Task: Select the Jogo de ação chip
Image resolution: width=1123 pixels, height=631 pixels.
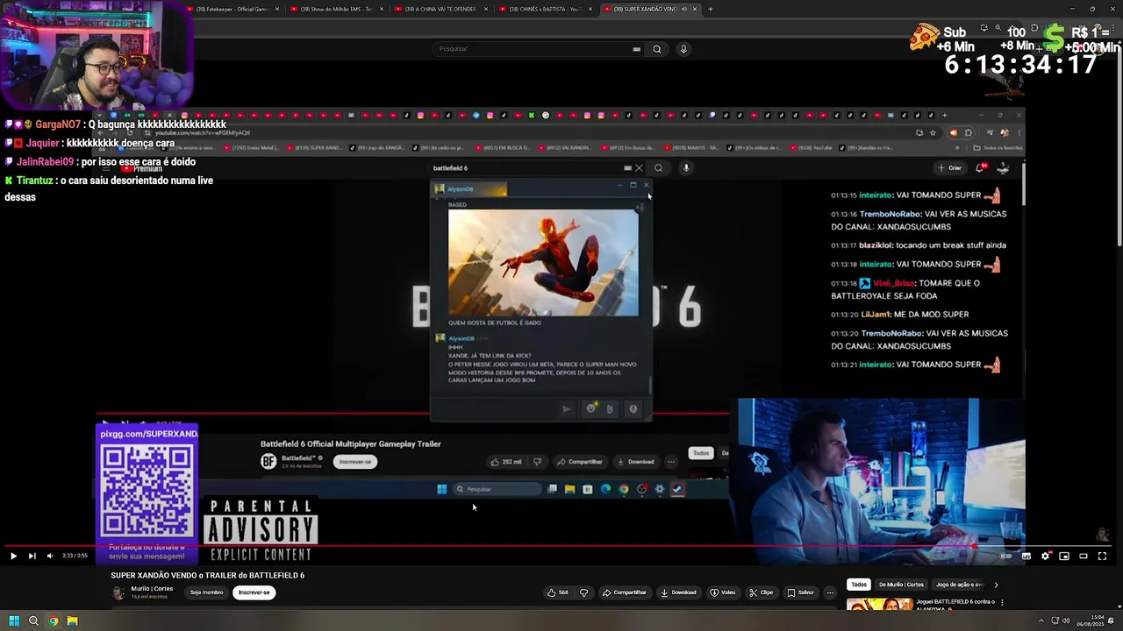Action: (x=959, y=585)
